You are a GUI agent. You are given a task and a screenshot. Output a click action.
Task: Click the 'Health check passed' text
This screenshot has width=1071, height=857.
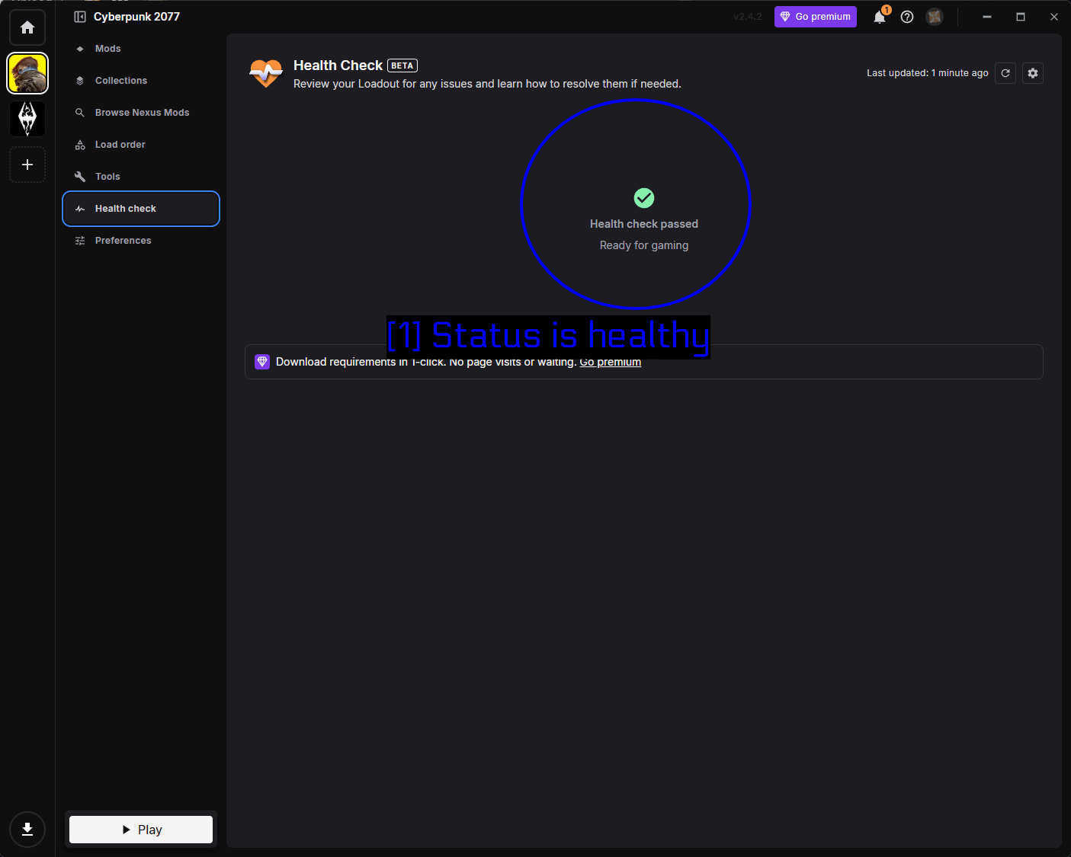tap(644, 224)
